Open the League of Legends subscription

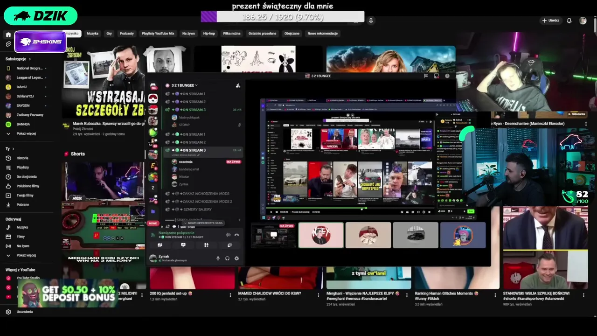click(26, 77)
